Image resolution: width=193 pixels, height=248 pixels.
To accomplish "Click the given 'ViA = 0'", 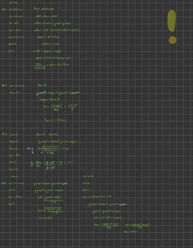I will 14,135.
